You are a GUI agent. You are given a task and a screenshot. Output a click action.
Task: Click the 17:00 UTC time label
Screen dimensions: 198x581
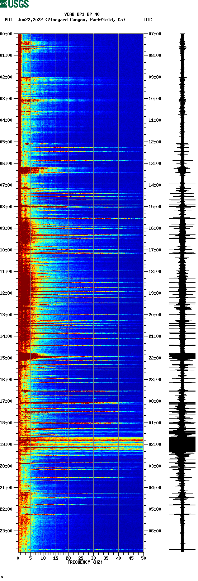(155, 250)
